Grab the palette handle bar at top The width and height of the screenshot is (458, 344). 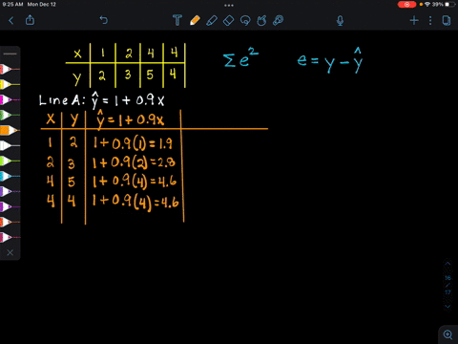[10, 54]
